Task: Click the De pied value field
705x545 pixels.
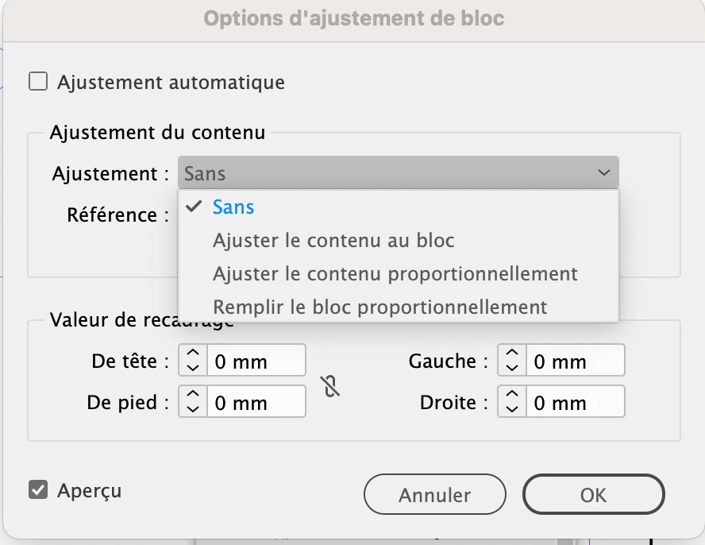Action: pos(256,403)
